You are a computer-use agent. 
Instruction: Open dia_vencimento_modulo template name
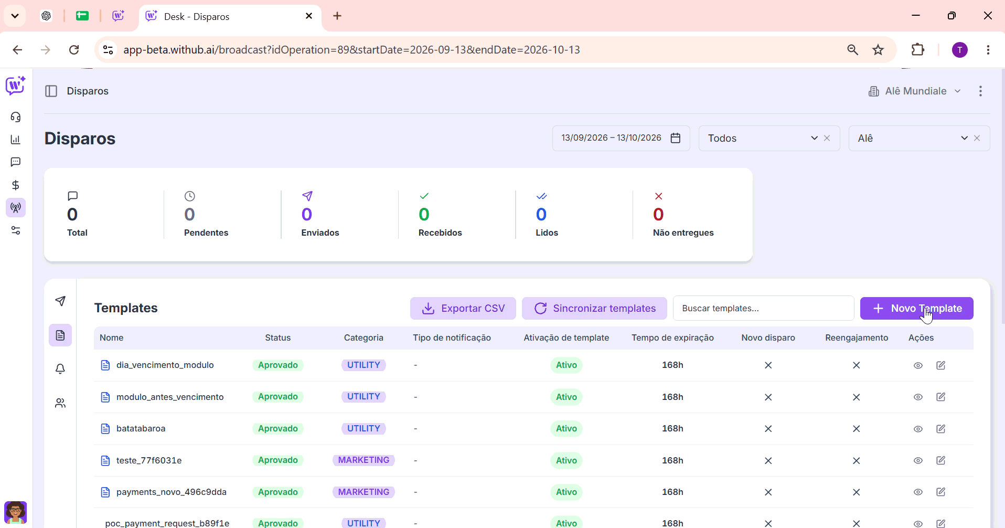click(x=165, y=365)
